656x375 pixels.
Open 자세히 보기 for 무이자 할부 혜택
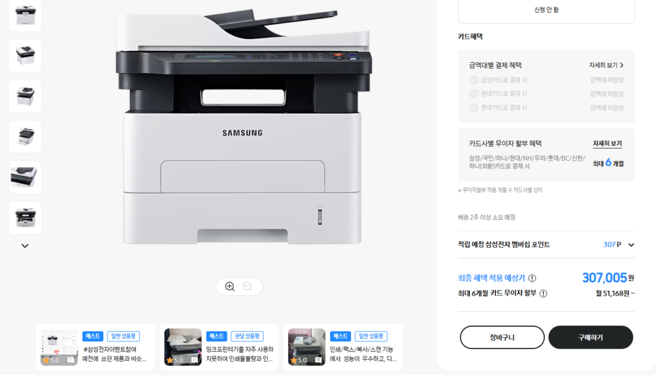click(607, 143)
